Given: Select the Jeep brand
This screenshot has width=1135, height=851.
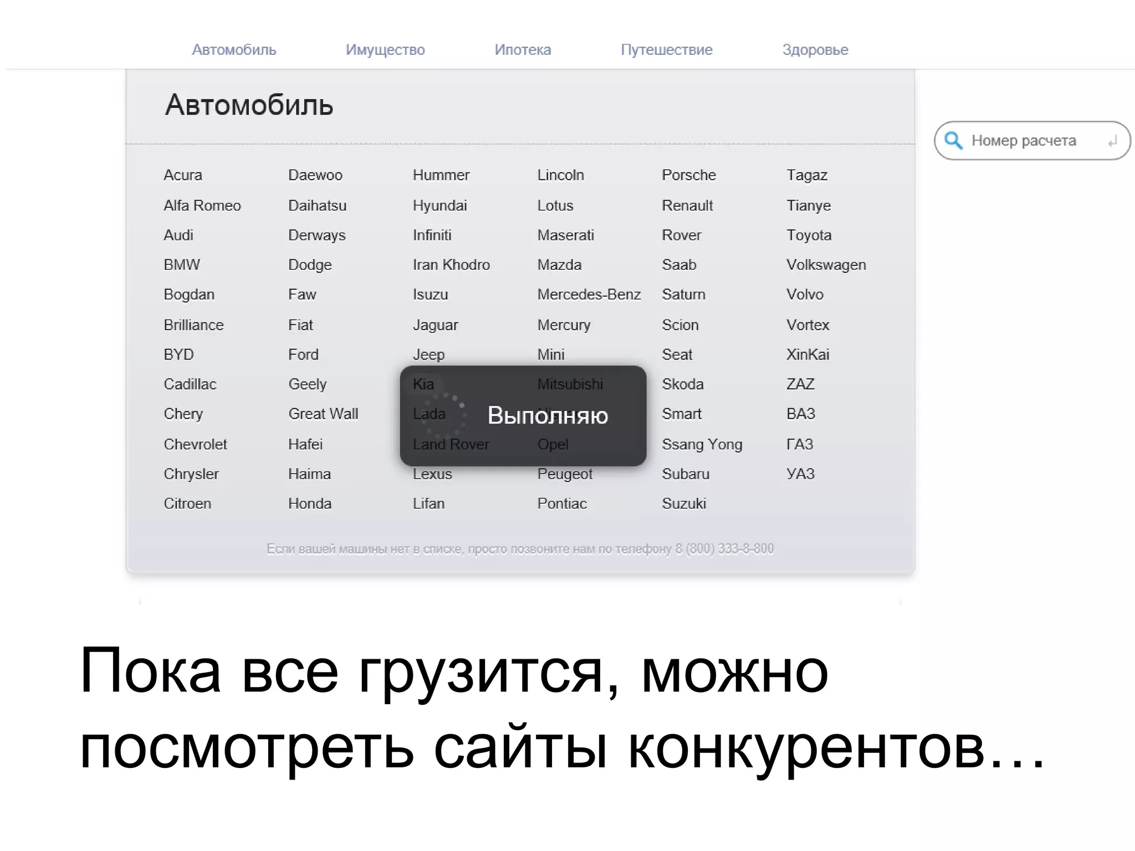Looking at the screenshot, I should click(x=428, y=355).
